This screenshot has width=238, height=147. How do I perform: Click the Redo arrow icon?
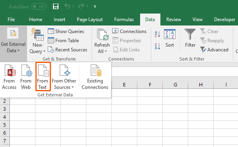[81, 6]
